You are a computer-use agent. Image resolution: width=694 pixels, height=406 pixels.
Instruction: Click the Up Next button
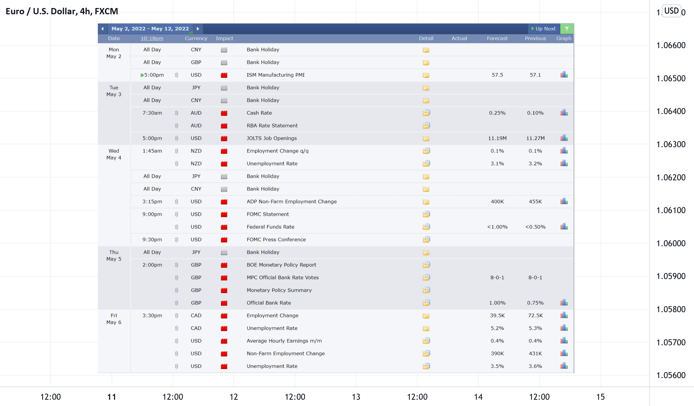[x=543, y=29]
